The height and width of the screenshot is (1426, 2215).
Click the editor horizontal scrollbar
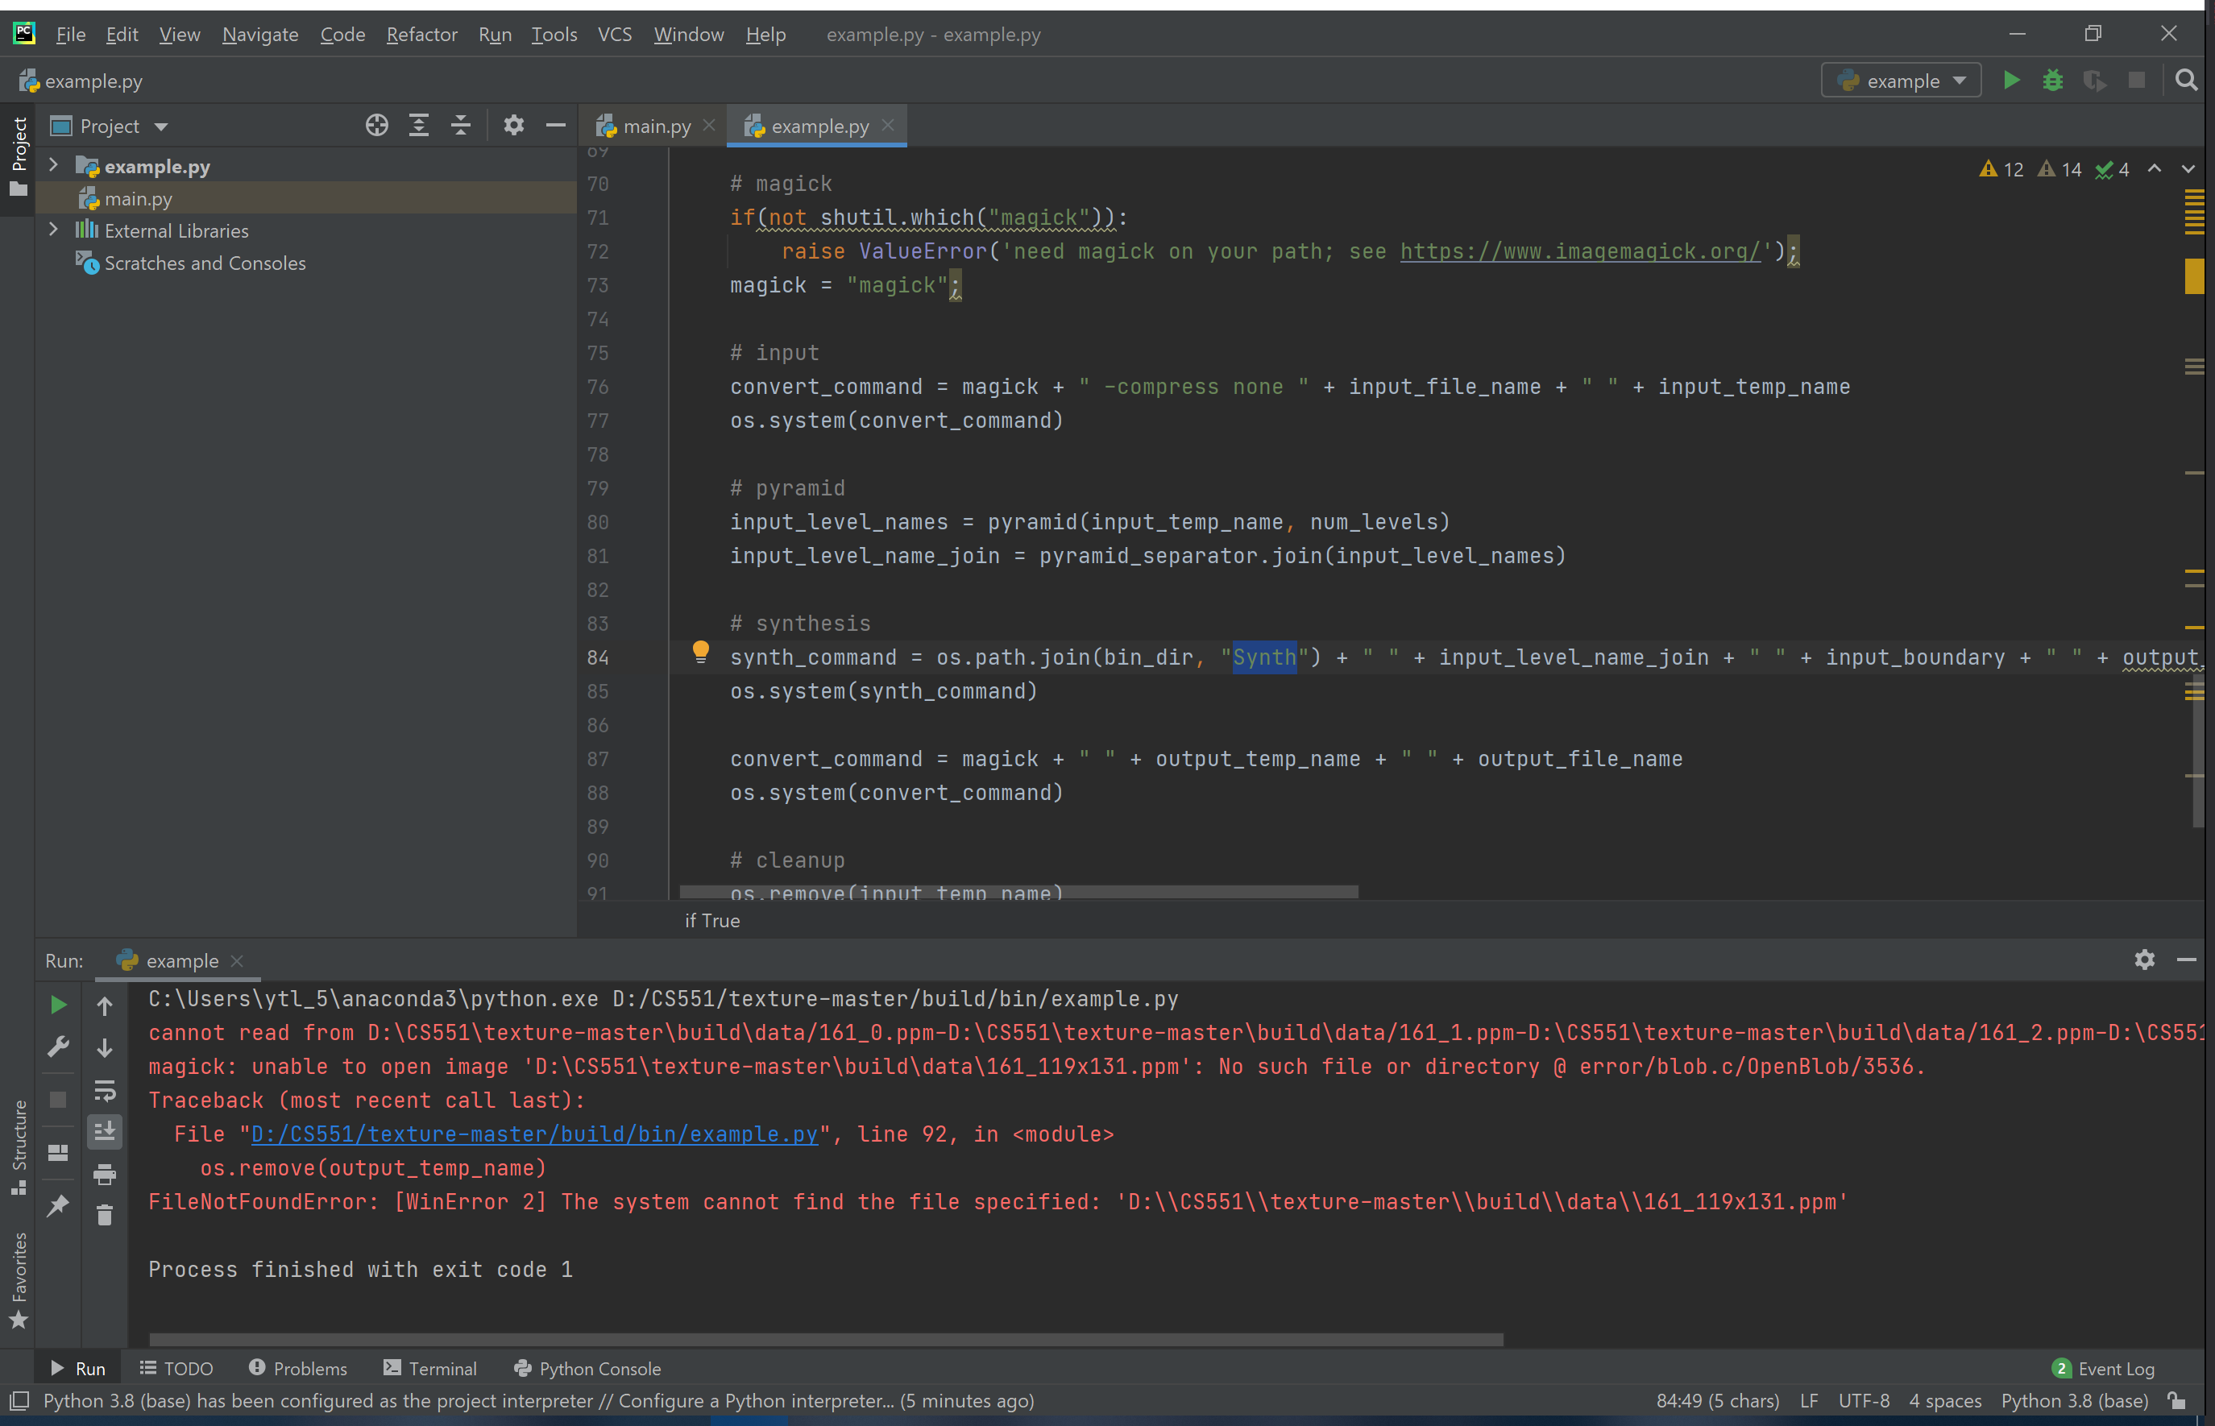click(x=1018, y=891)
